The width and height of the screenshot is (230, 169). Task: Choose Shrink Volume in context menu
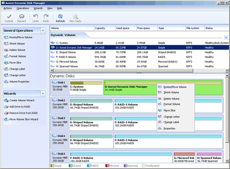pos(176,93)
